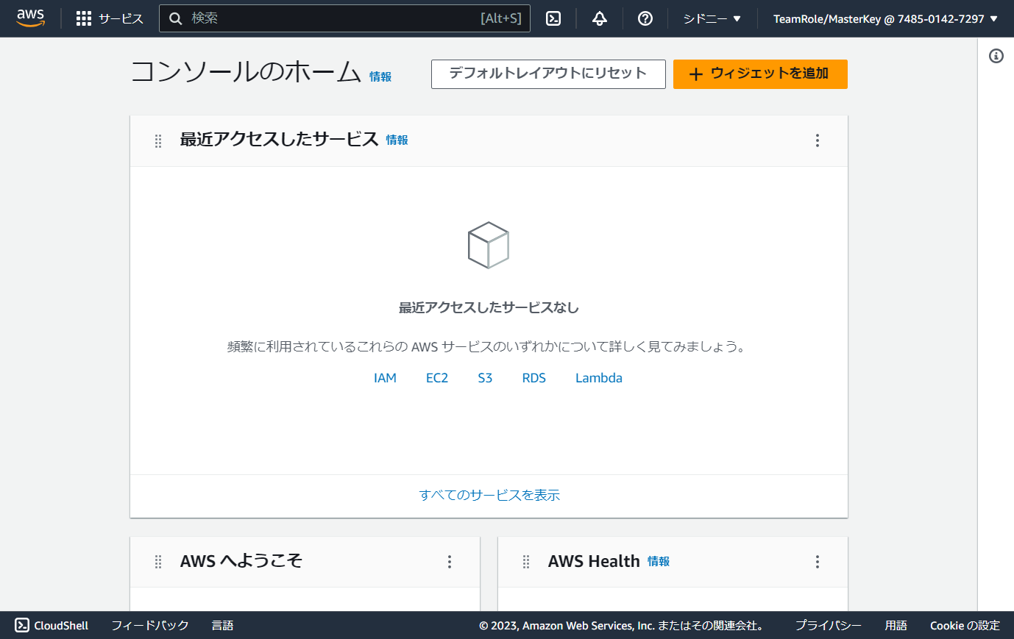Screen dimensions: 1014x639
Task: Click フィードバック in the bottom bar
Action: tap(149, 625)
